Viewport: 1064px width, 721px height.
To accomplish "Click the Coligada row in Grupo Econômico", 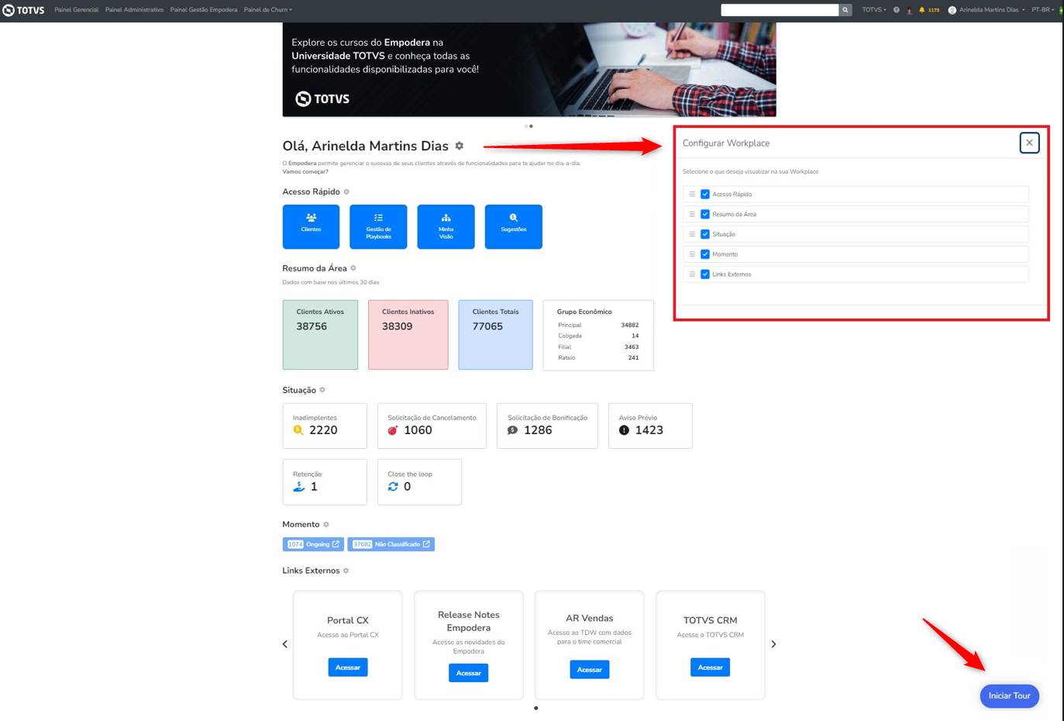I will click(x=598, y=336).
